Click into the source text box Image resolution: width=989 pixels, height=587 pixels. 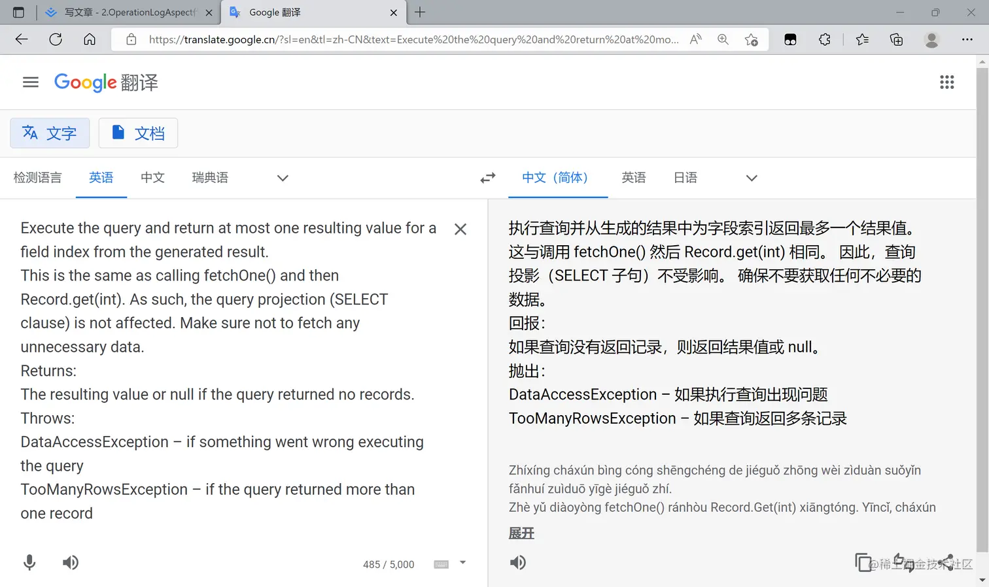229,371
